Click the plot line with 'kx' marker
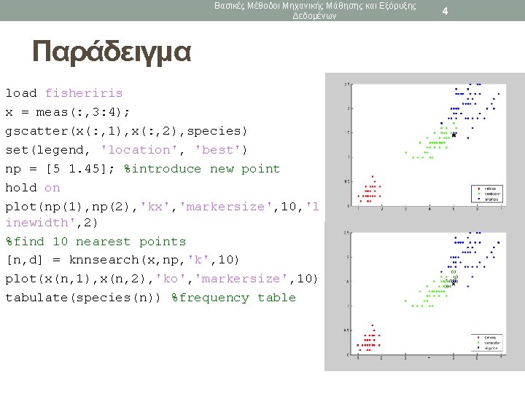This screenshot has height=393, width=525. [163, 215]
